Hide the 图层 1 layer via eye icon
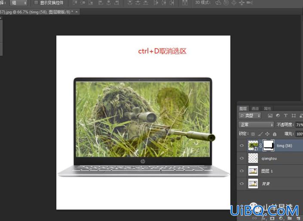Image resolution: width=303 pixels, height=221 pixels. (242, 171)
